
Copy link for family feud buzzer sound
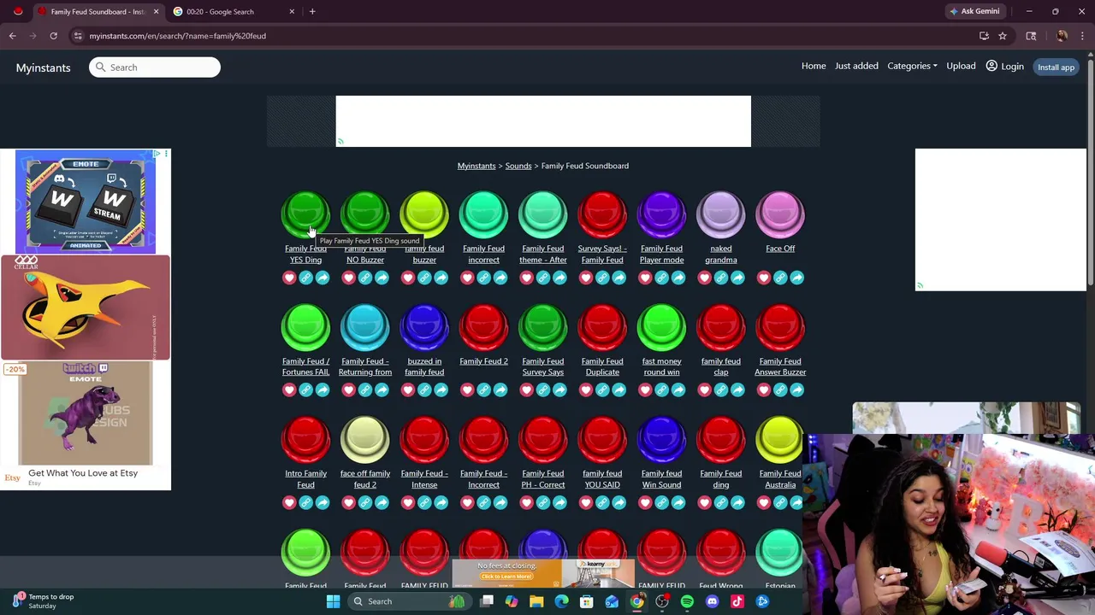(424, 278)
